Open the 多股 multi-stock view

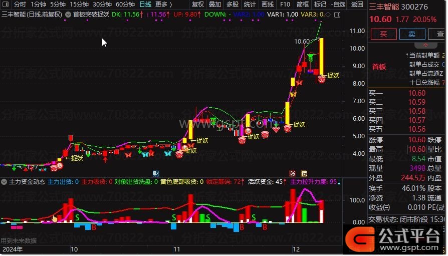click(233, 5)
